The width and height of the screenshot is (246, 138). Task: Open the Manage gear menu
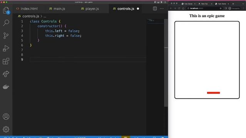tap(6, 129)
